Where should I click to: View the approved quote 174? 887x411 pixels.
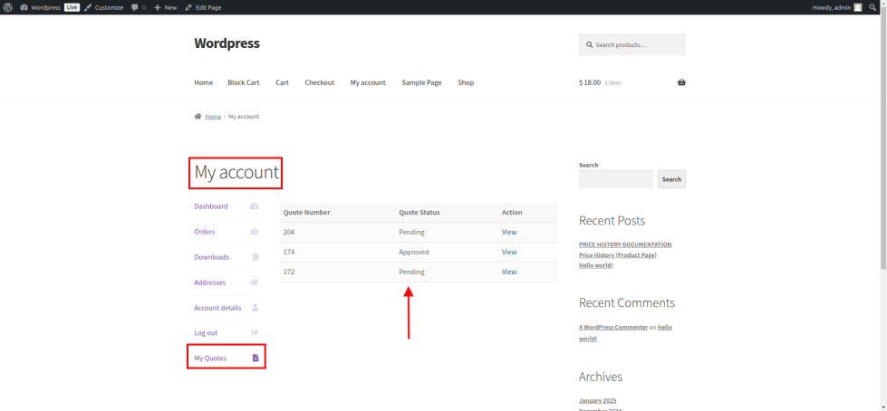(509, 253)
